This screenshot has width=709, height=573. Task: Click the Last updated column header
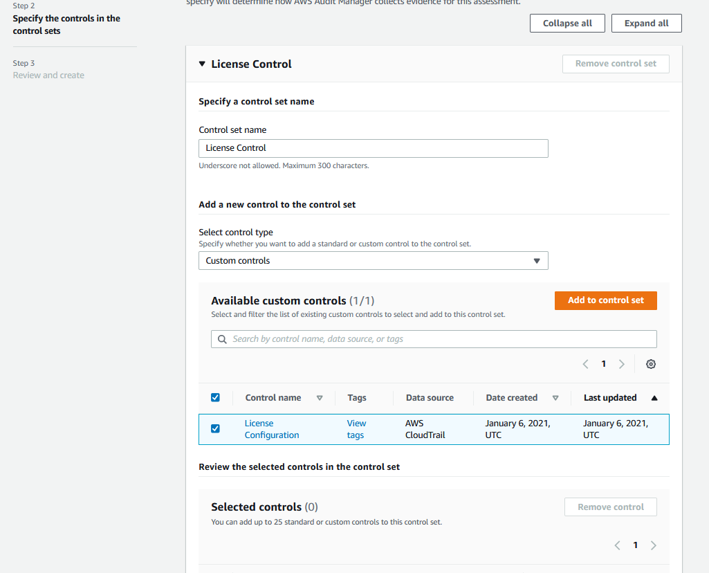point(610,398)
